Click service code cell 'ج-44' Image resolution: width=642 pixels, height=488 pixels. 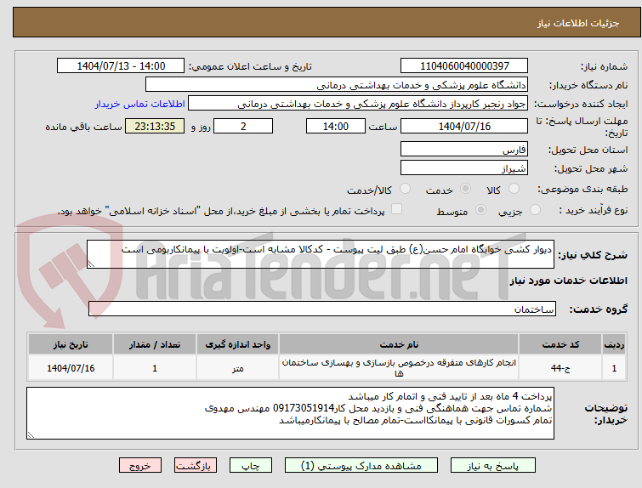(x=560, y=368)
